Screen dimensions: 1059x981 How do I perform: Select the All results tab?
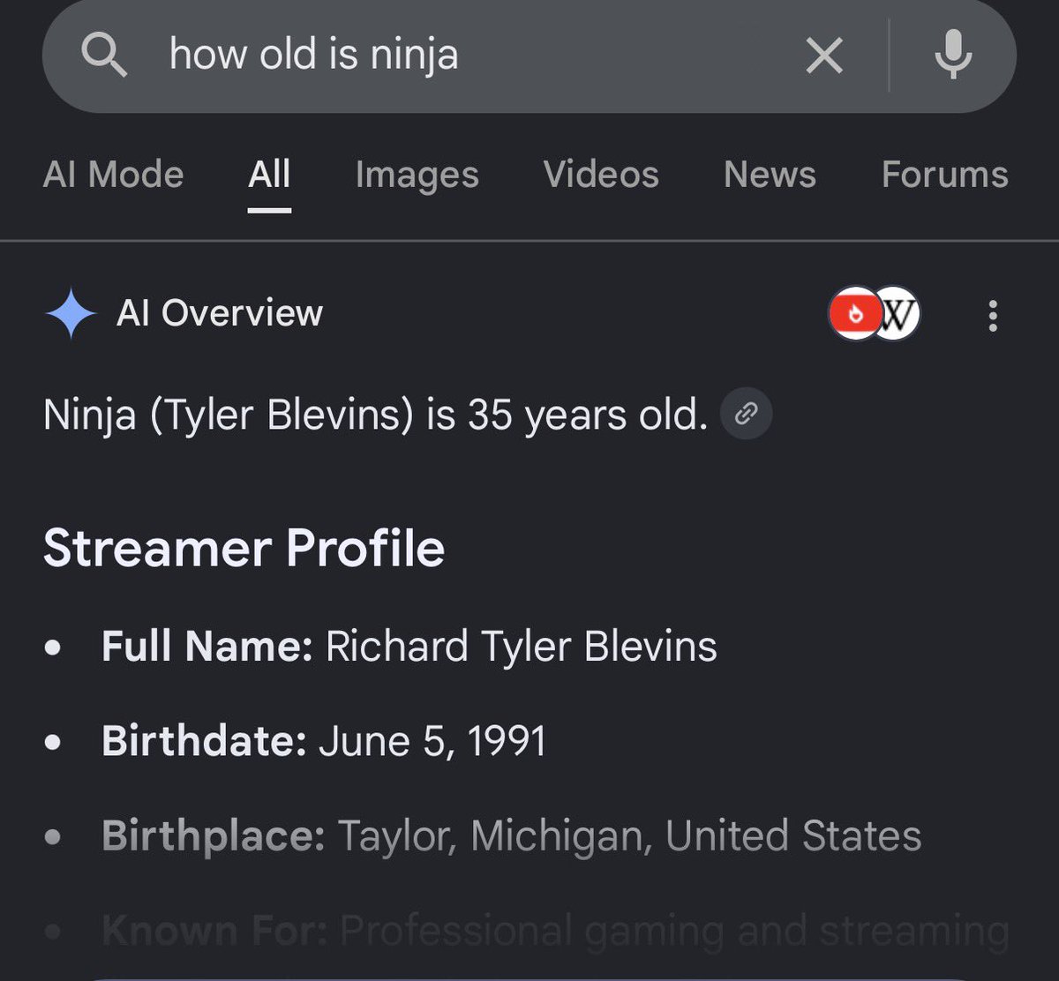pyautogui.click(x=269, y=175)
